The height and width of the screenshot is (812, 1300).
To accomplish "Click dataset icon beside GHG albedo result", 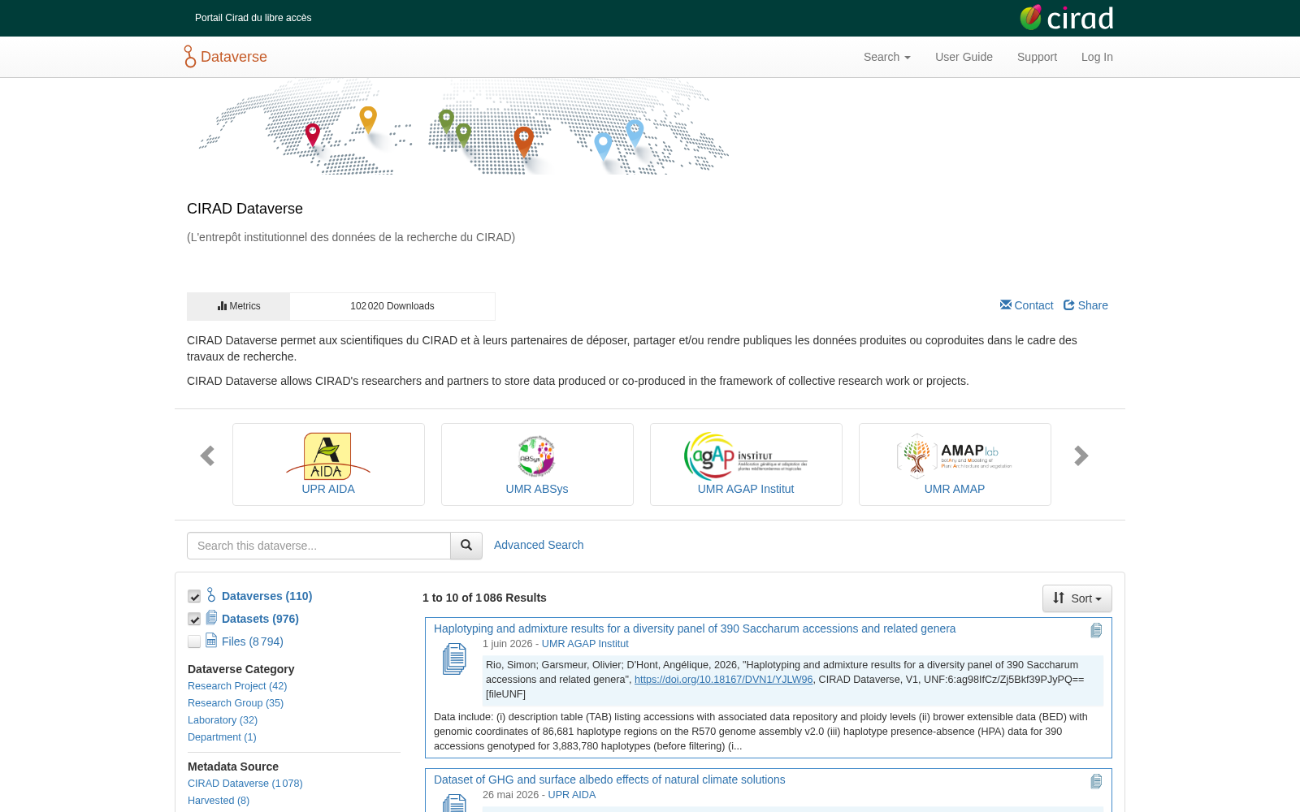I will (454, 803).
